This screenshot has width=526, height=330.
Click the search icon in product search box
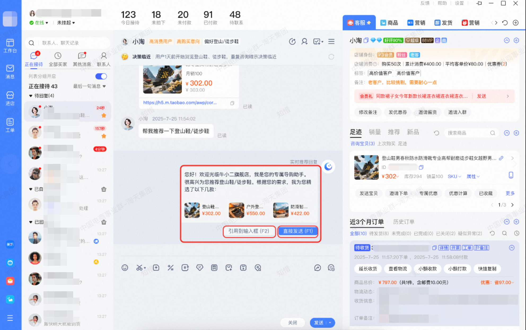click(493, 133)
